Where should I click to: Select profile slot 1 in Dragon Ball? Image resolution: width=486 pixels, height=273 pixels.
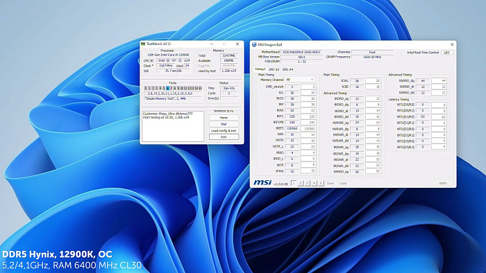[x=294, y=184]
